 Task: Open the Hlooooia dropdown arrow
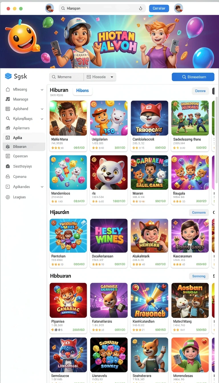click(x=112, y=77)
